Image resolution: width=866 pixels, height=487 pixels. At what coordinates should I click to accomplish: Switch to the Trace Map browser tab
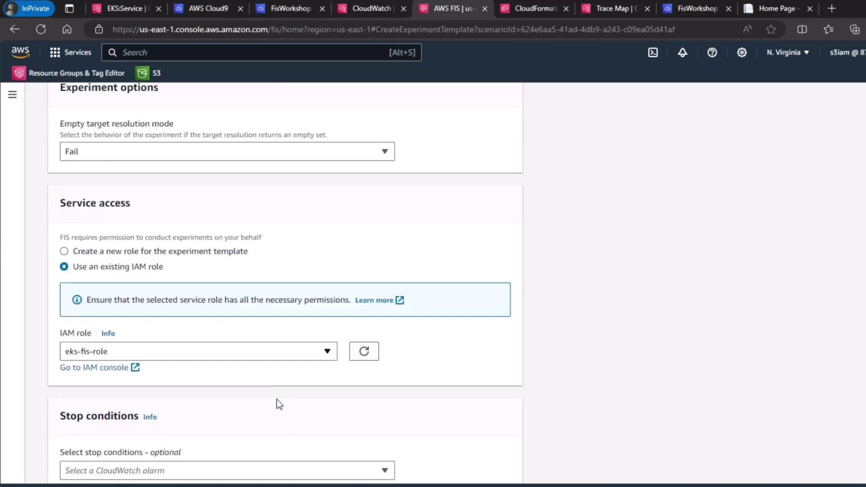coord(612,9)
